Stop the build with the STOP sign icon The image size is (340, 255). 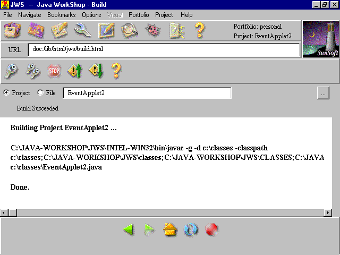(54, 71)
